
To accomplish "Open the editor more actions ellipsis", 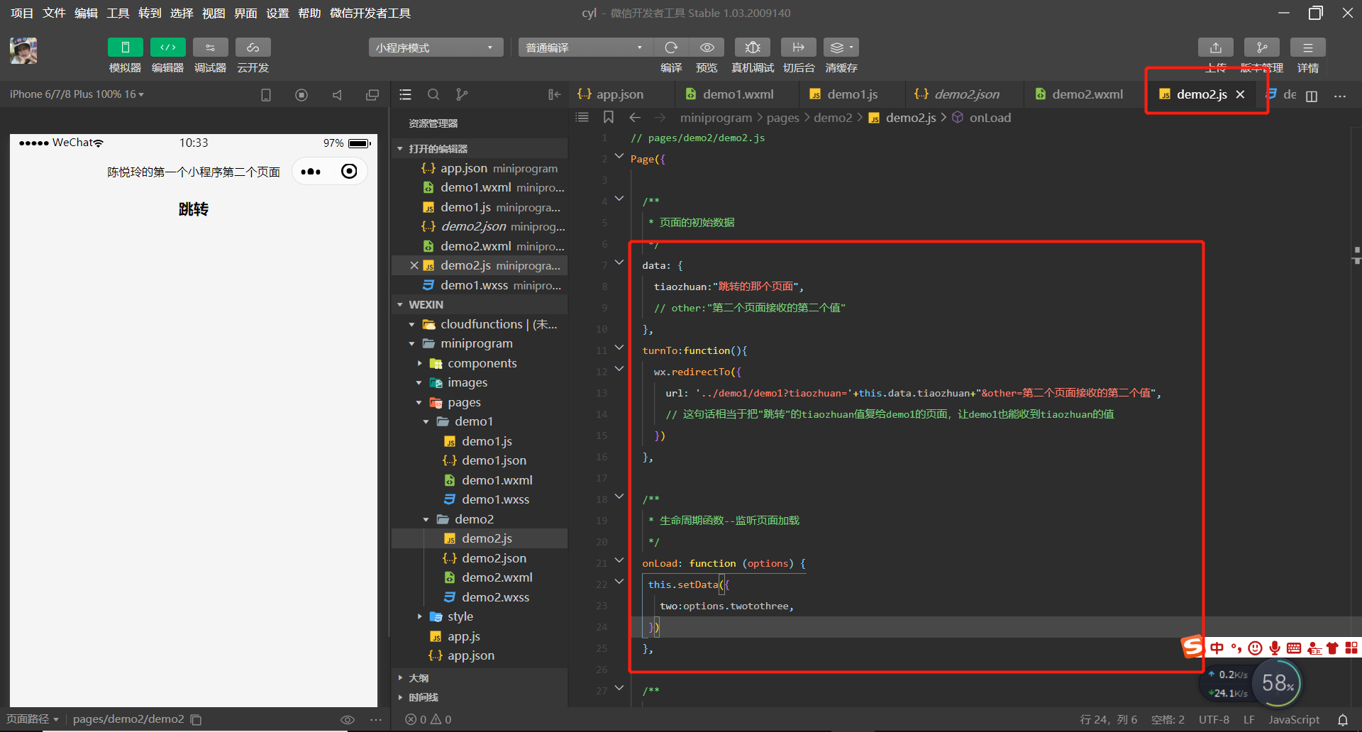I will pos(1340,96).
